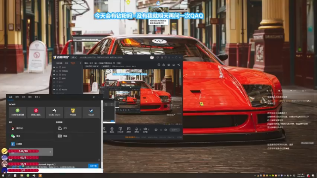Open File Explorer on taskbar
This screenshot has height=178, width=317.
pos(22,176)
